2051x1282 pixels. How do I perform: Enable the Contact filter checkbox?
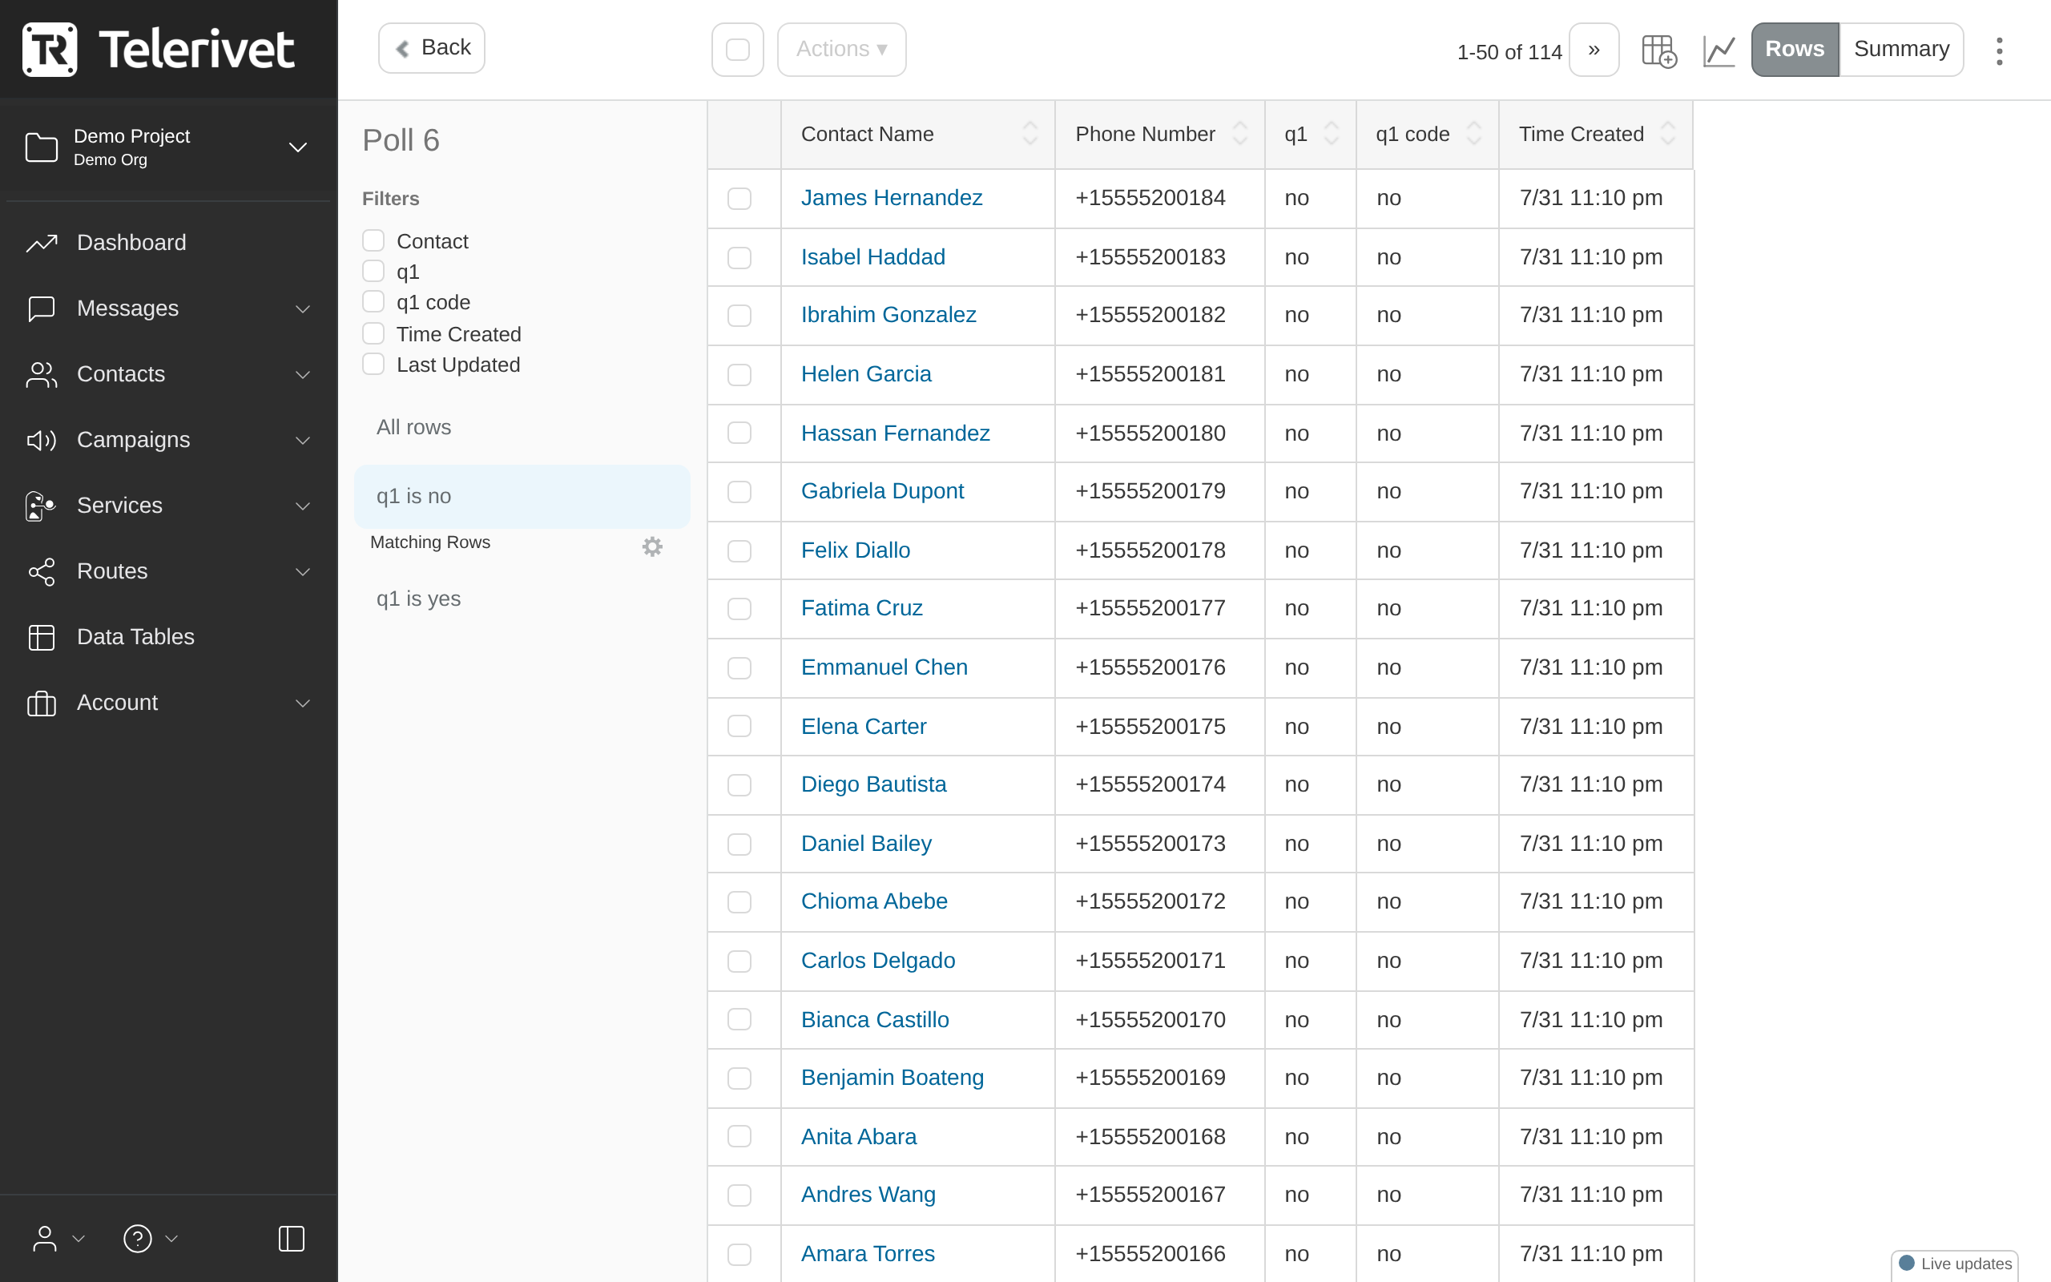pos(373,241)
